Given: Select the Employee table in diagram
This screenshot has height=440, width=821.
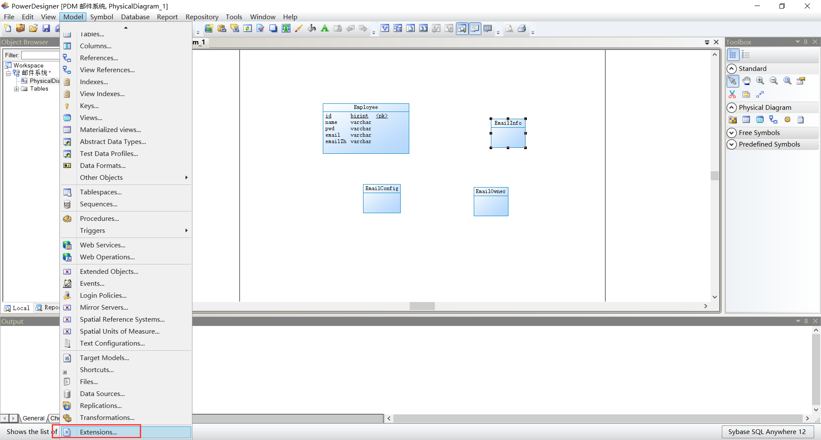Looking at the screenshot, I should (366, 129).
